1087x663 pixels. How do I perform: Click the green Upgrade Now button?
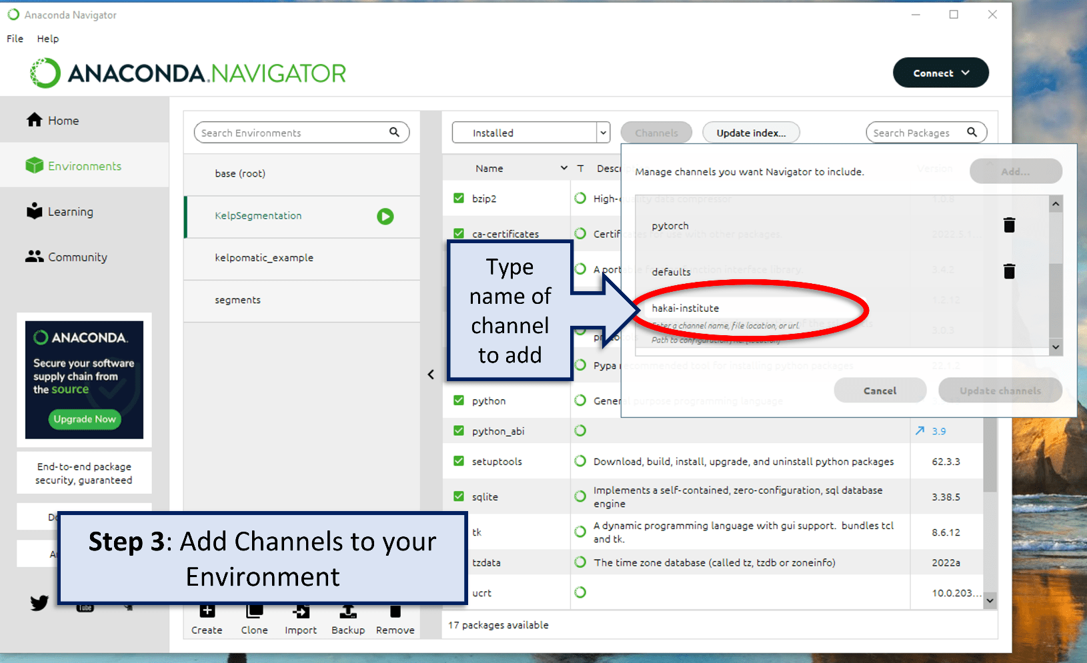tap(85, 419)
